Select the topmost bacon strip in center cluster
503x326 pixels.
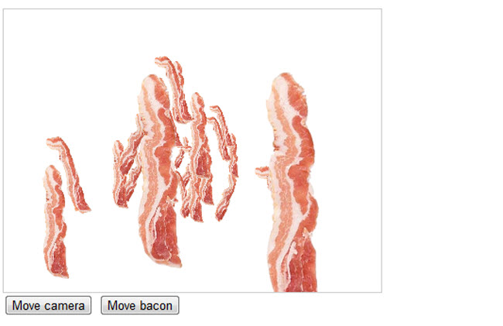pos(175,88)
